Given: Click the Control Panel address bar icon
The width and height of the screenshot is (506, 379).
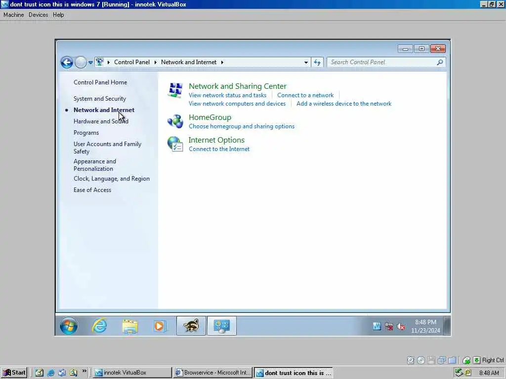Looking at the screenshot, I should [x=99, y=62].
